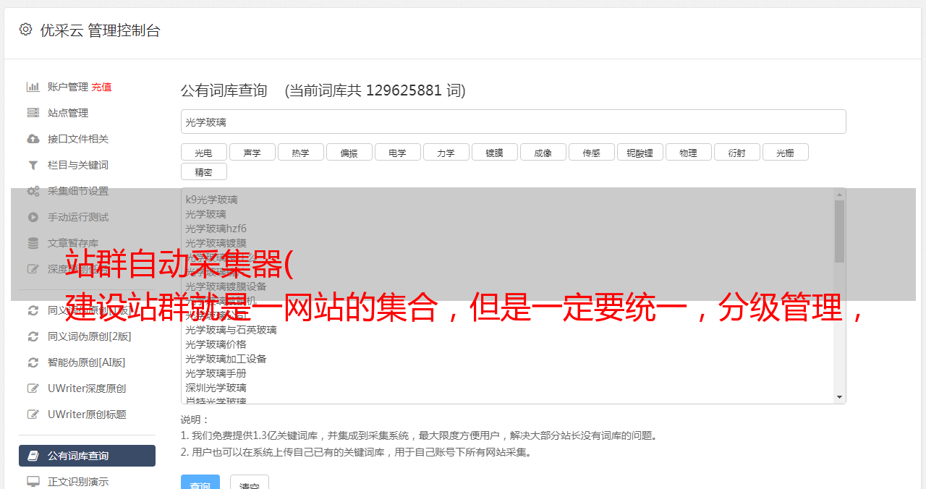Click the edit icon for UWriter深度原创
The image size is (926, 489).
point(33,388)
